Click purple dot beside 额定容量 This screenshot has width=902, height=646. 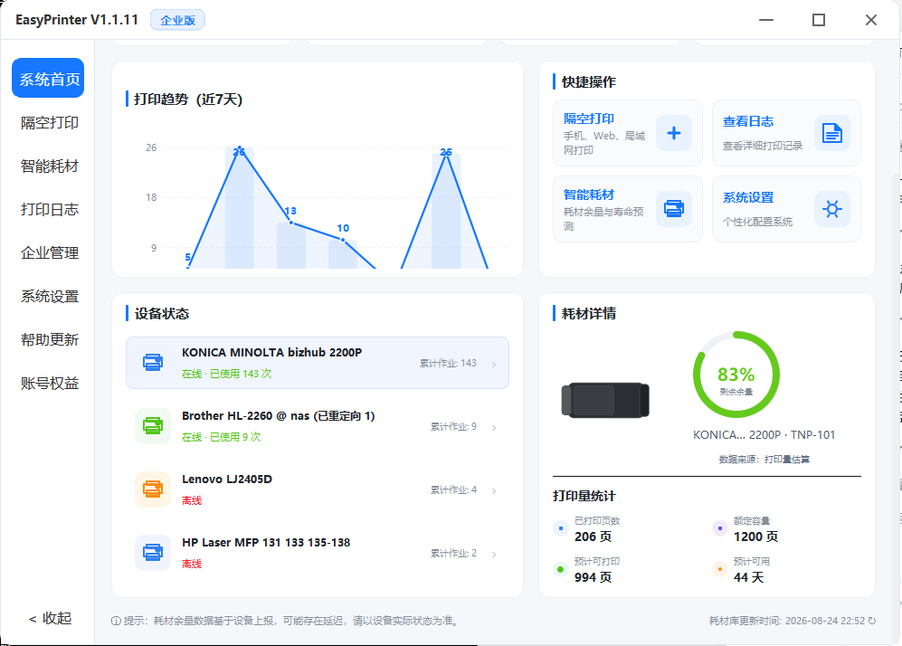click(719, 528)
